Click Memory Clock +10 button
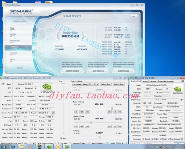Screen dimensions: 185x149 coord(115,112)
